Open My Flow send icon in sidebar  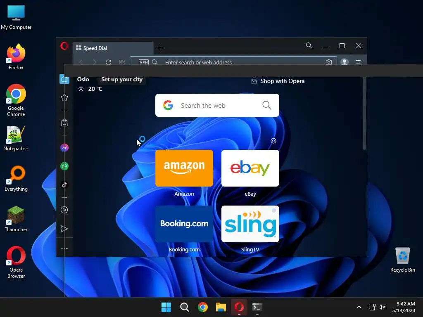[64, 229]
